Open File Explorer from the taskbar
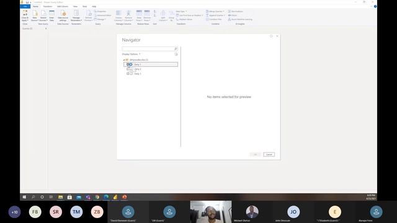 point(61,197)
